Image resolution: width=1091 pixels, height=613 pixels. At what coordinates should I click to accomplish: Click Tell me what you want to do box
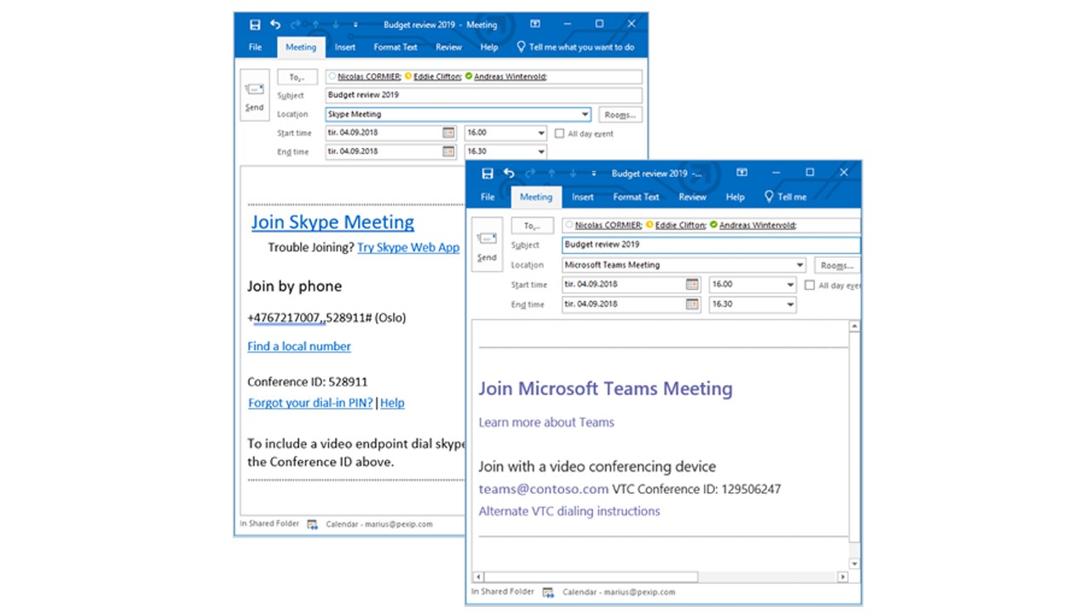point(576,48)
